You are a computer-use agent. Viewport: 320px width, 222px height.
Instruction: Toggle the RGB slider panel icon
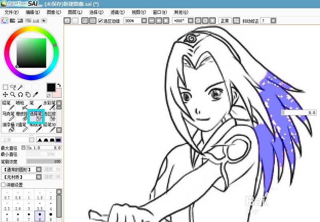click(x=12, y=21)
